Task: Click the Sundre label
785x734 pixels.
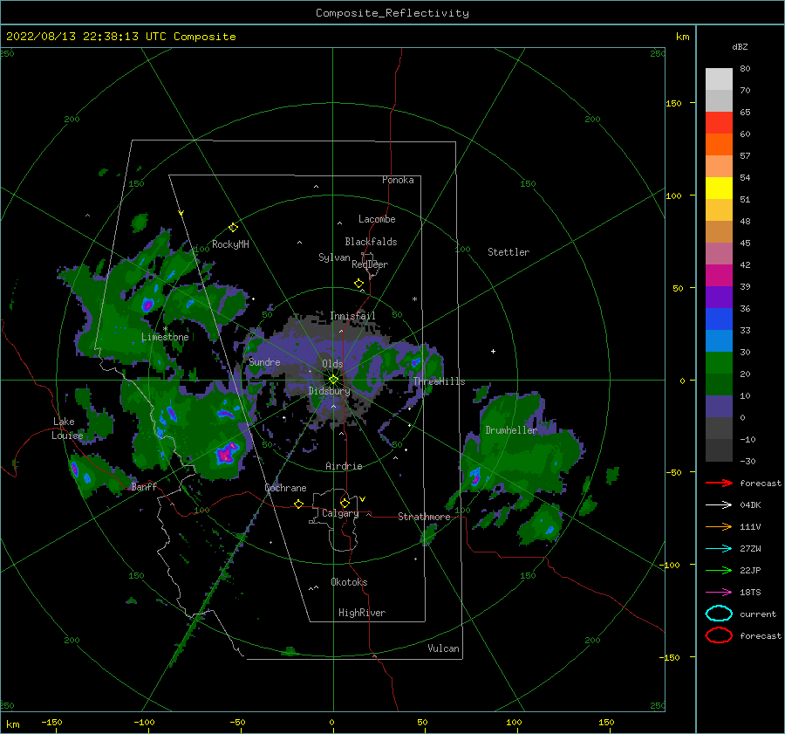Action: [x=264, y=361]
